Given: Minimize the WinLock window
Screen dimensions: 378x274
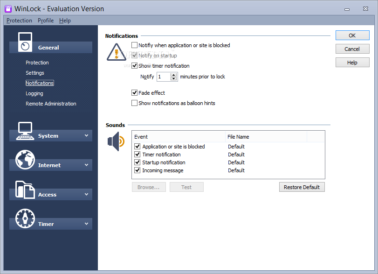Looking at the screenshot, I should pos(347,9).
